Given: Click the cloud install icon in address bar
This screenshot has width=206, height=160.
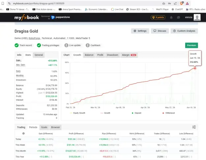Looking at the screenshot, I should click(164, 3).
